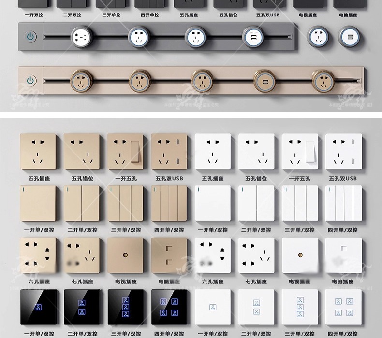Click the white 电脑插座 network socket panel
The image size is (382, 338).
click(343, 255)
